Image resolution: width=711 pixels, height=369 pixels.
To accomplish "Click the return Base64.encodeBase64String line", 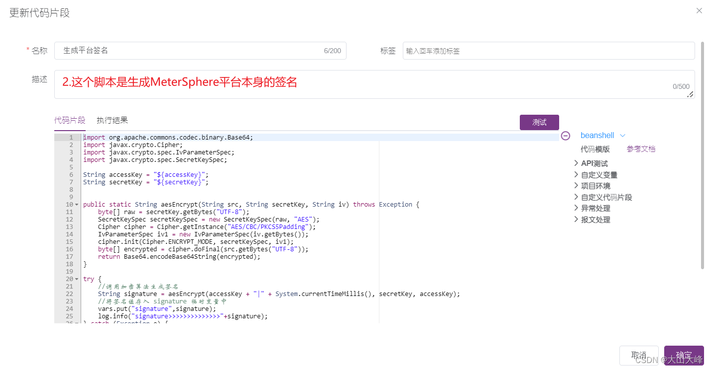I will pyautogui.click(x=179, y=257).
